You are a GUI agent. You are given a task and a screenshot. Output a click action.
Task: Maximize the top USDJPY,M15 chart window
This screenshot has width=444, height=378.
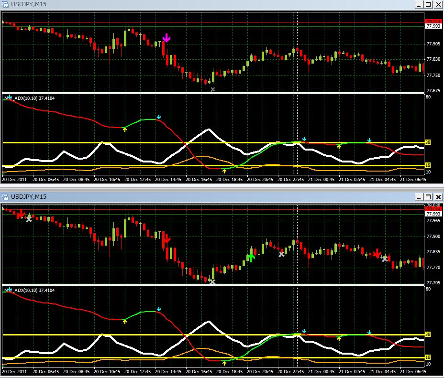428,4
